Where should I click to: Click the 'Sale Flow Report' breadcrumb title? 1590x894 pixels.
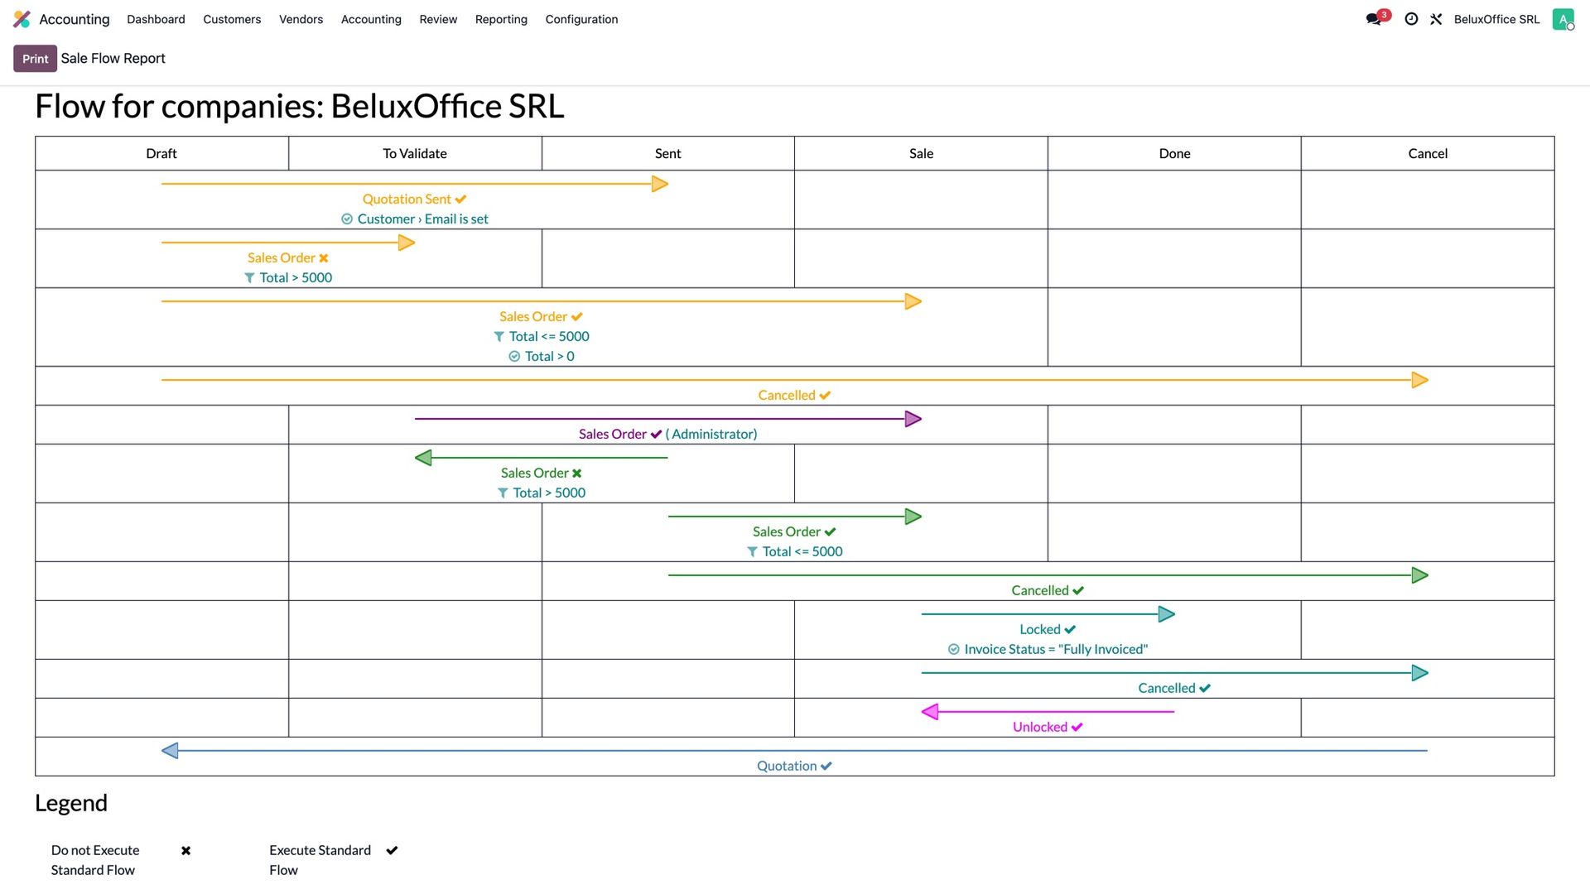coord(113,59)
